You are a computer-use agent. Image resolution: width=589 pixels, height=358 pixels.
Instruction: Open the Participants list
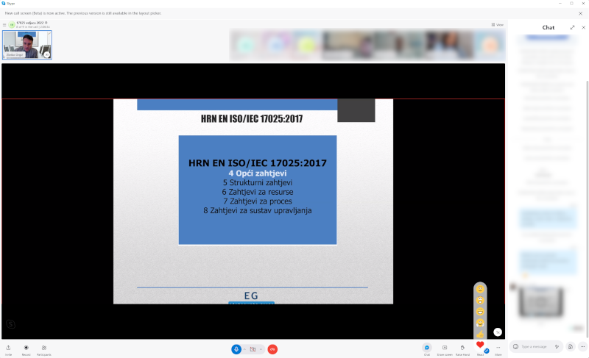tap(44, 348)
